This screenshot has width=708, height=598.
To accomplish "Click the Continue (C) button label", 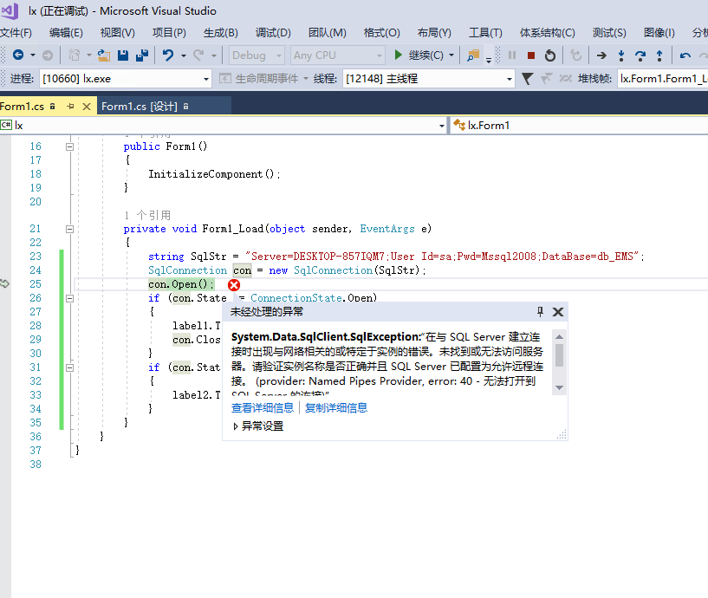I will [x=425, y=55].
